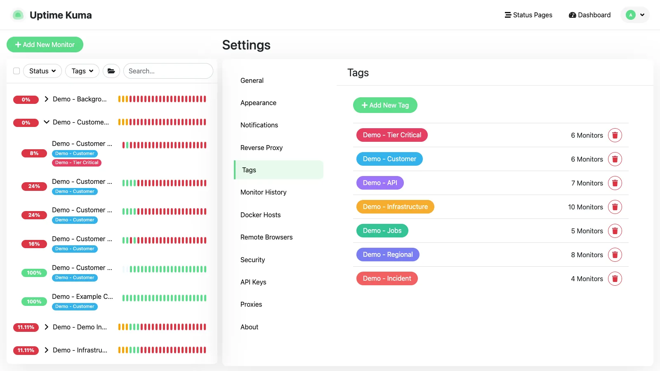Click the 5 Monitors count text

pos(587,231)
